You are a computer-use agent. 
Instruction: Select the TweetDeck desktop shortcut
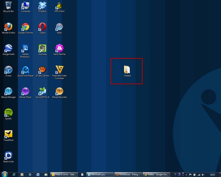point(8,136)
